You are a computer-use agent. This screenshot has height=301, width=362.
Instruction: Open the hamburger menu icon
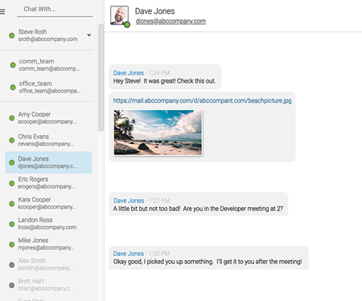(2, 11)
